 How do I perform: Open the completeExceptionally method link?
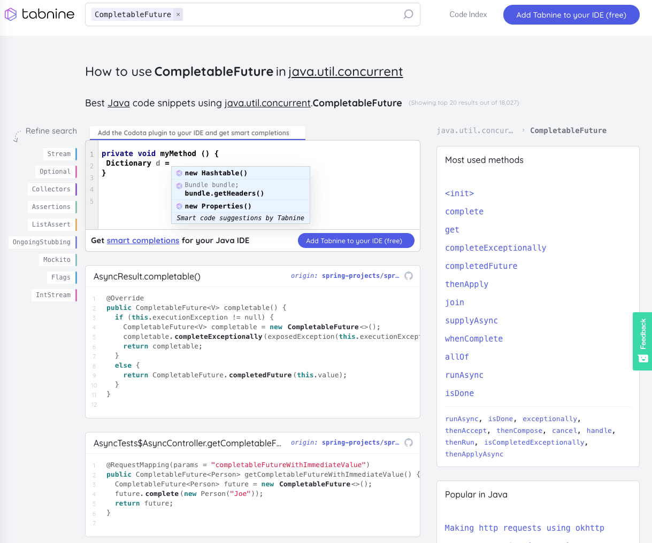click(x=496, y=248)
